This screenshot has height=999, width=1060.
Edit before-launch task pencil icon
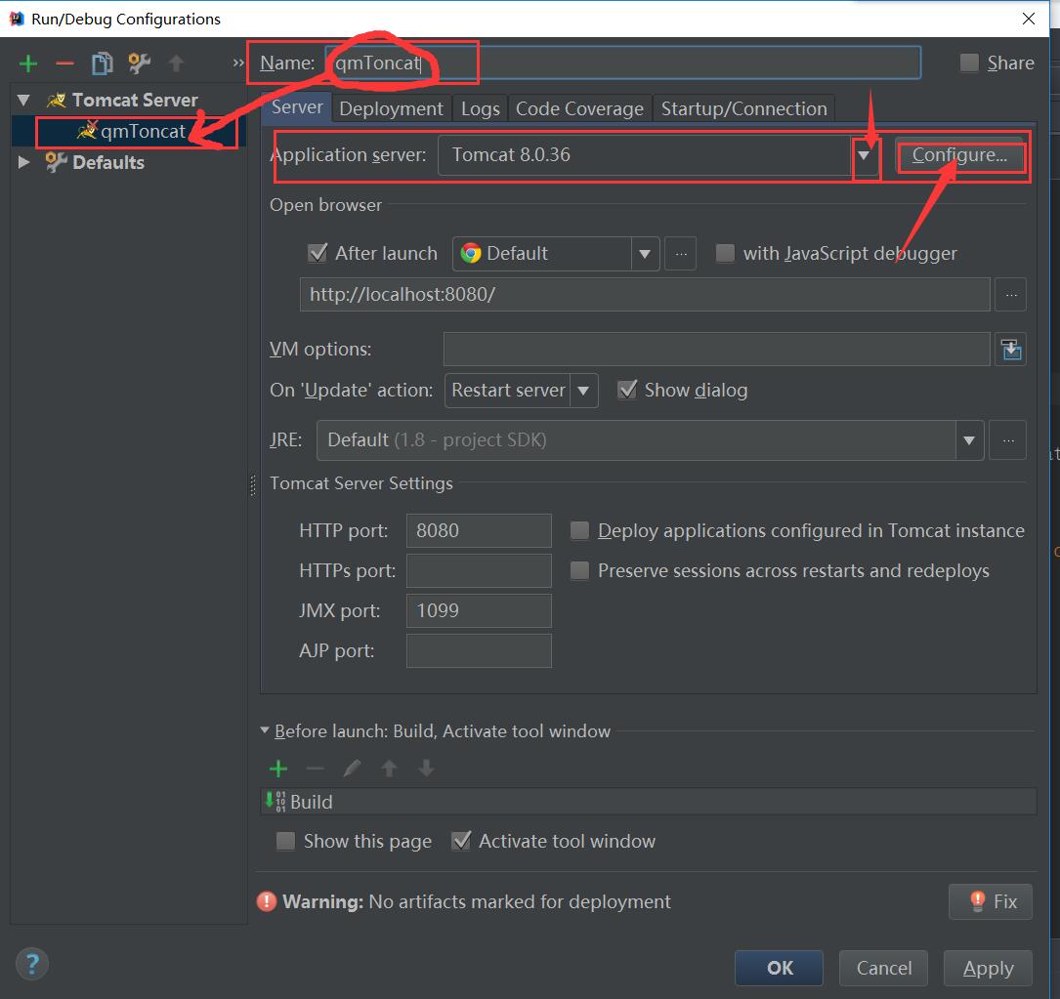[x=353, y=769]
